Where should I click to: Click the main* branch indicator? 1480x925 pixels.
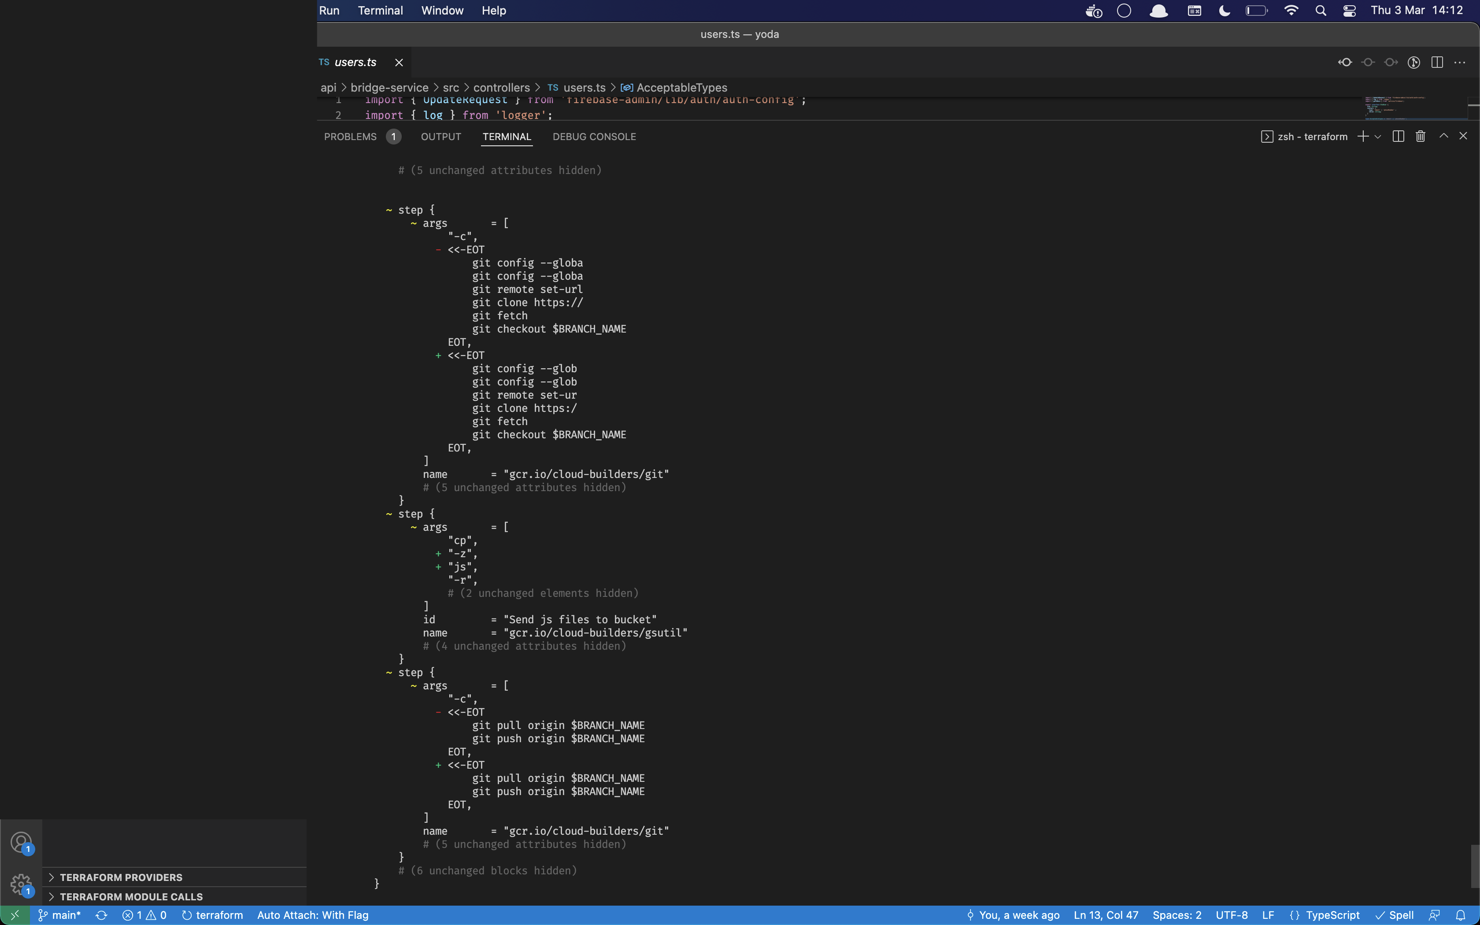pos(59,914)
